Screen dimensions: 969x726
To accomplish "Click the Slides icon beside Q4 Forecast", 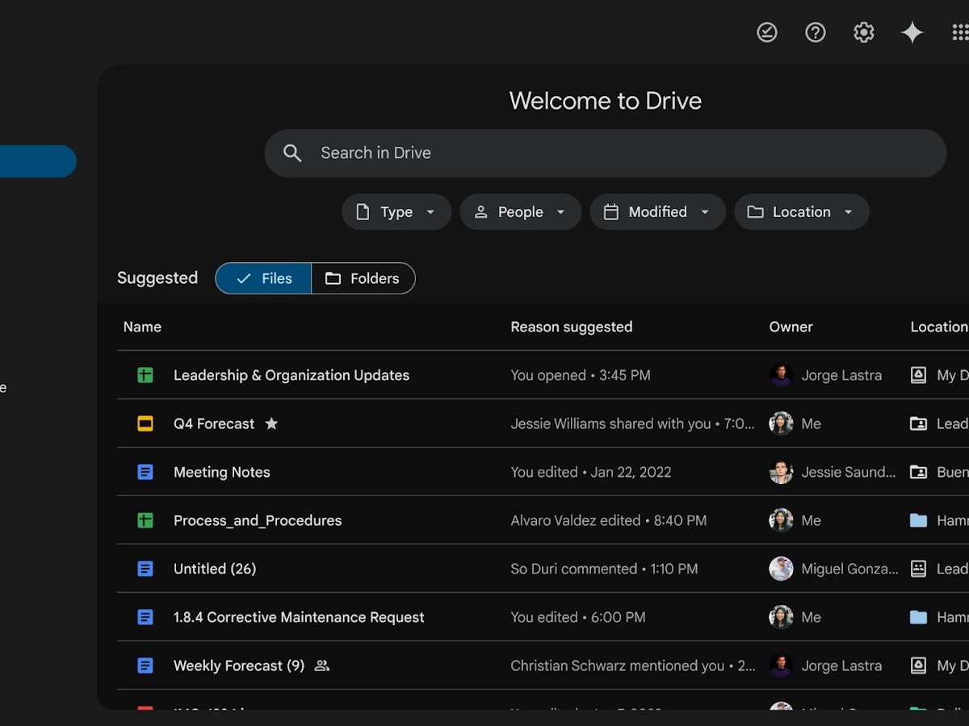I will click(x=145, y=423).
